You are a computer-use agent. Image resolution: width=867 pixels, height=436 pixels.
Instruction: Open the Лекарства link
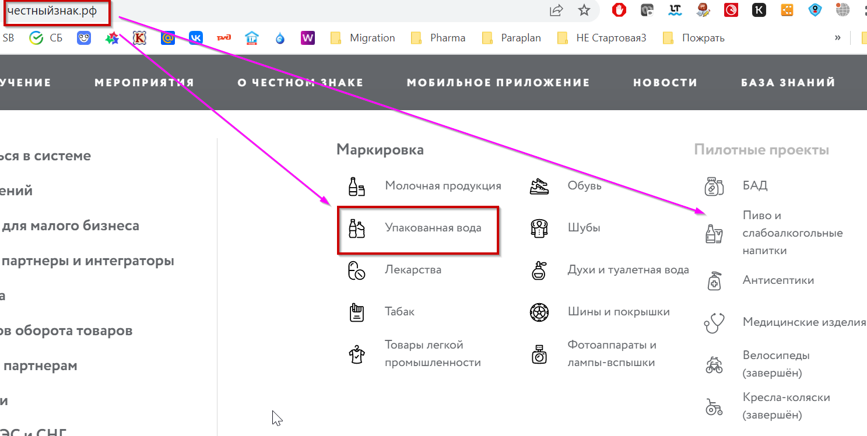point(413,270)
